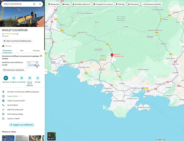Image resolution: width=184 pixels, height=141 pixels.
Task: Open the third photo thumbnail
Action: pyautogui.click(x=35, y=138)
